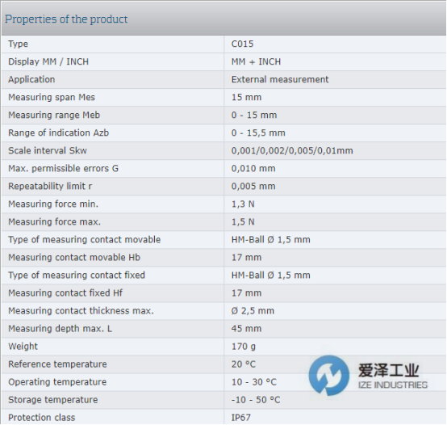This screenshot has width=447, height=425.
Task: Select the scale interval value 0,001/0,002/0,005/0,01mm
Action: tap(292, 151)
